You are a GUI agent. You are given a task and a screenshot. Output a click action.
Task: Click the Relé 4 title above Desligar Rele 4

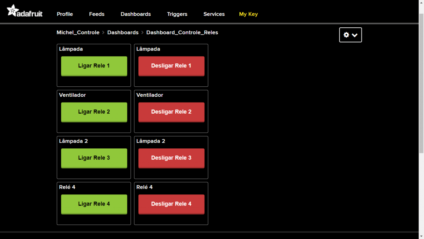click(145, 187)
